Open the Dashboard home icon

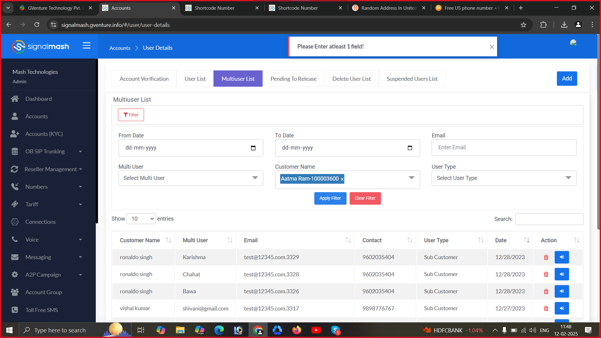pyautogui.click(x=15, y=99)
